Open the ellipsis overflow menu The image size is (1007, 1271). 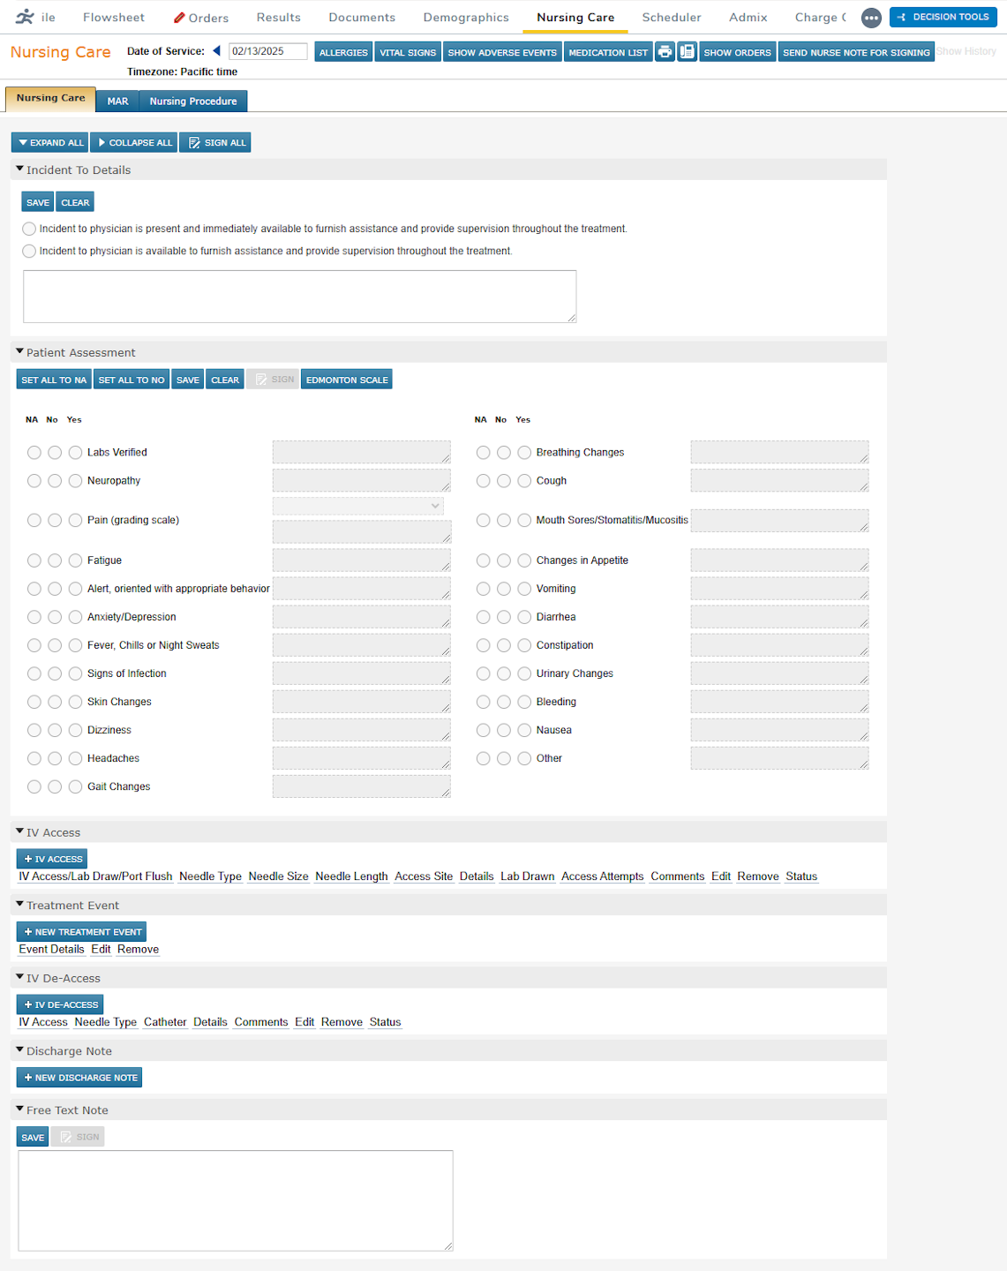tap(871, 18)
